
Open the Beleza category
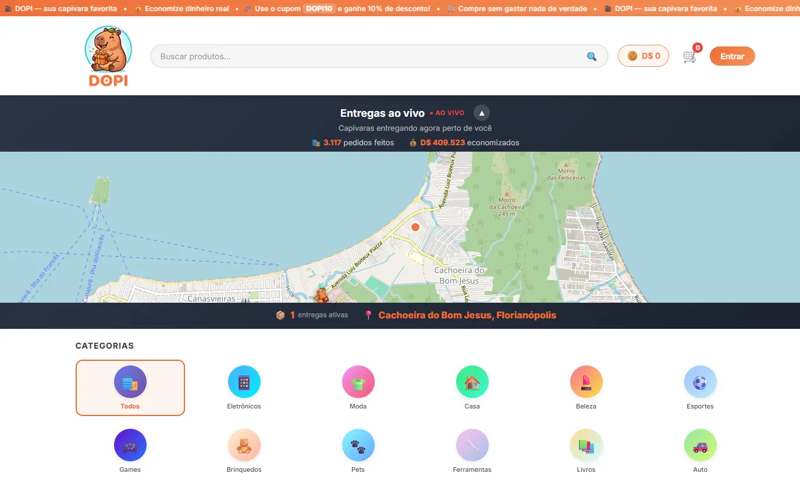tap(586, 388)
